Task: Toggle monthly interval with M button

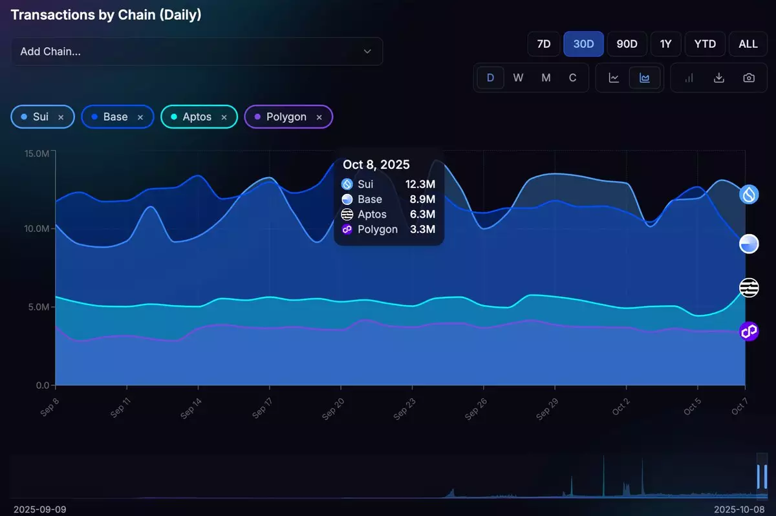Action: point(546,78)
